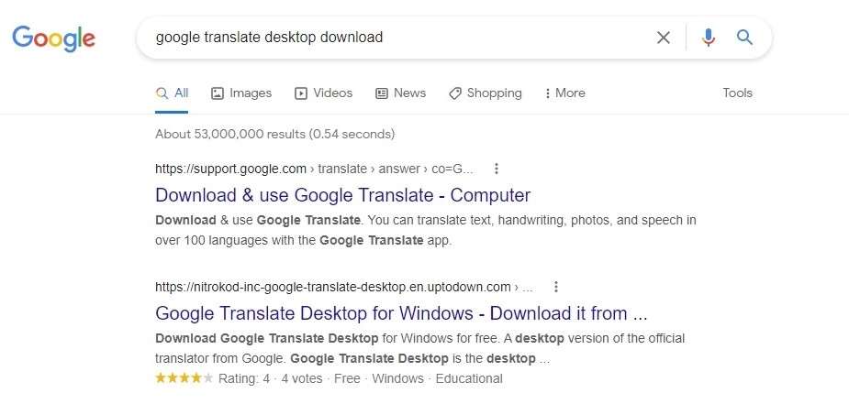Click the support.google.com URL breadcrumb

(314, 169)
